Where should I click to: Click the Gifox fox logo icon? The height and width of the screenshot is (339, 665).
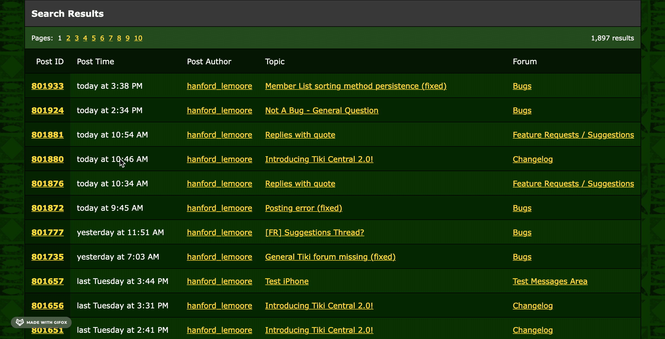(x=20, y=322)
